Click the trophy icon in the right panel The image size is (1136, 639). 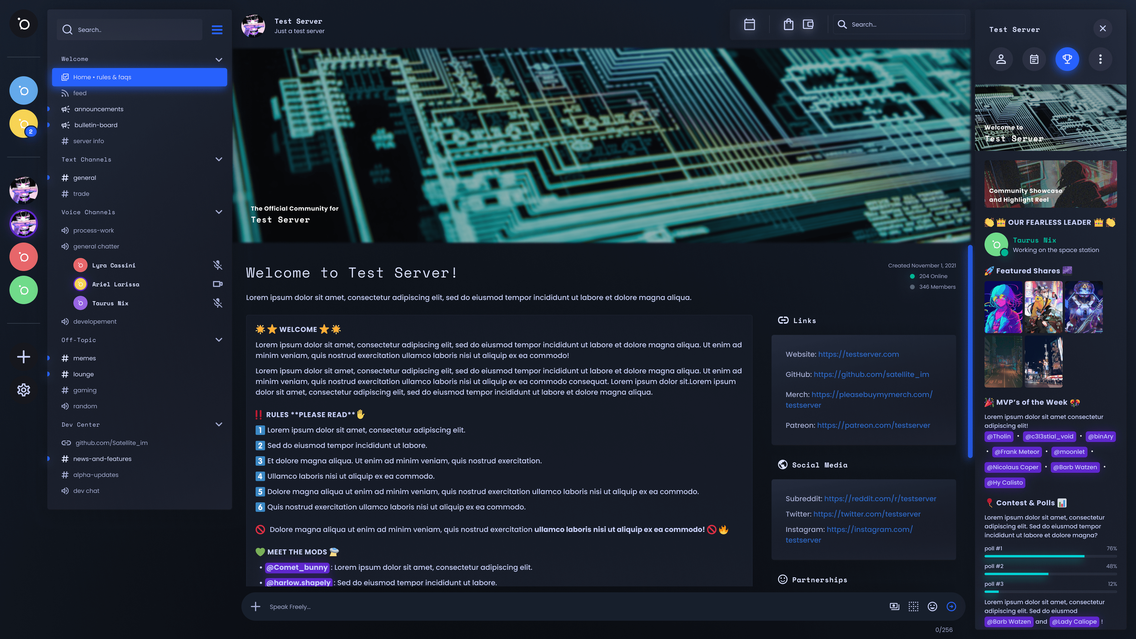(x=1067, y=59)
